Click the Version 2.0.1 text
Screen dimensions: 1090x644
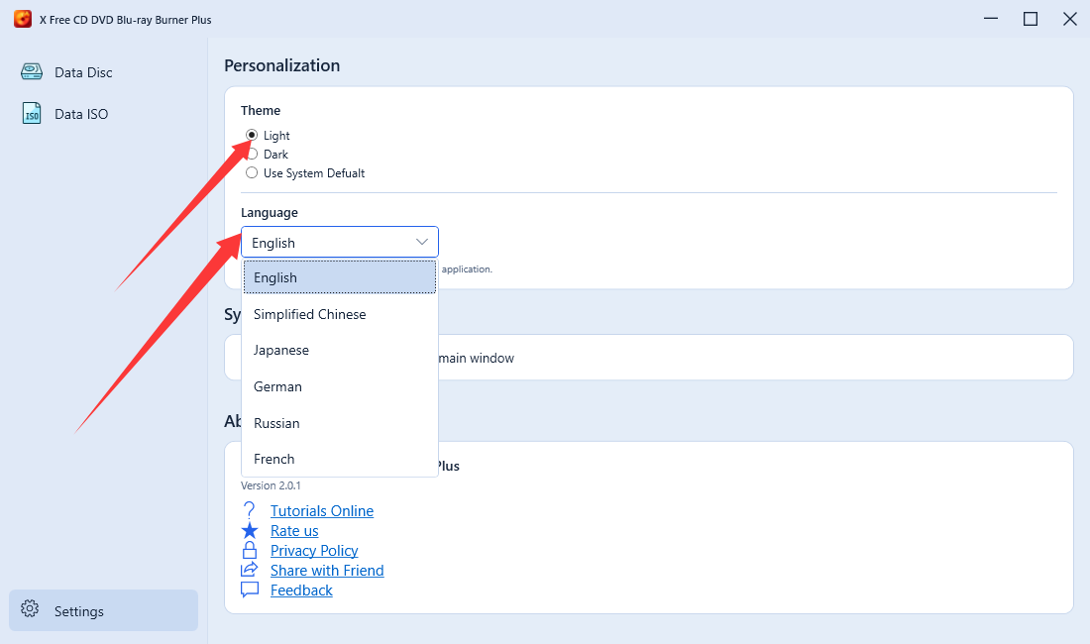271,485
